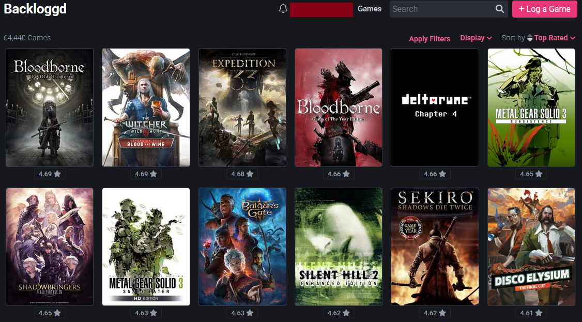The image size is (582, 322).
Task: Open the redacted user profile menu
Action: [321, 10]
